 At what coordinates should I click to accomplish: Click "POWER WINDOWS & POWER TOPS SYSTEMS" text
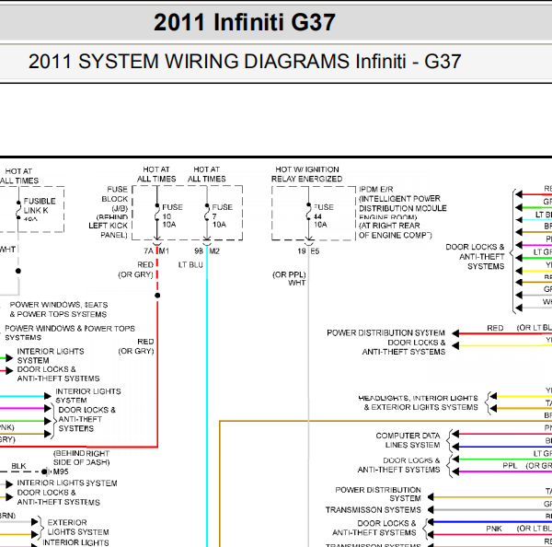click(x=70, y=332)
